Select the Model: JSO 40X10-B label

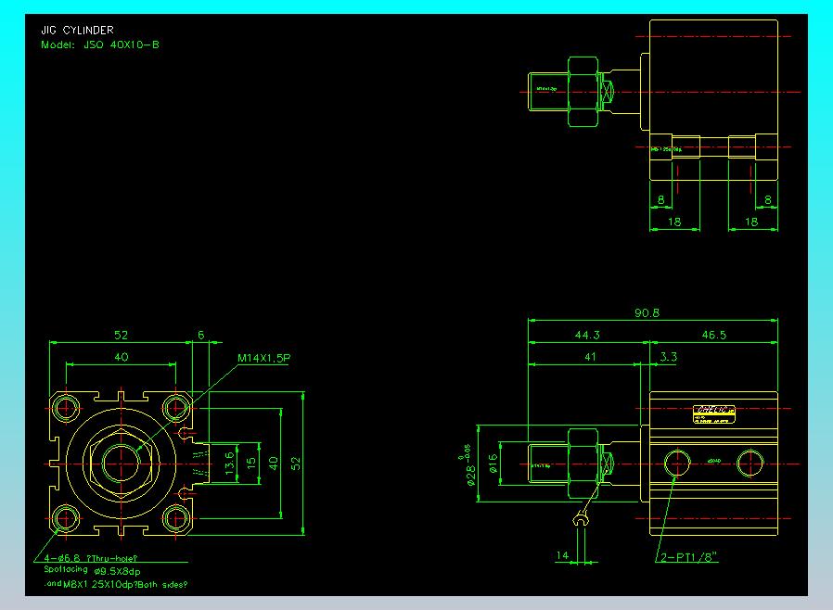click(x=100, y=44)
